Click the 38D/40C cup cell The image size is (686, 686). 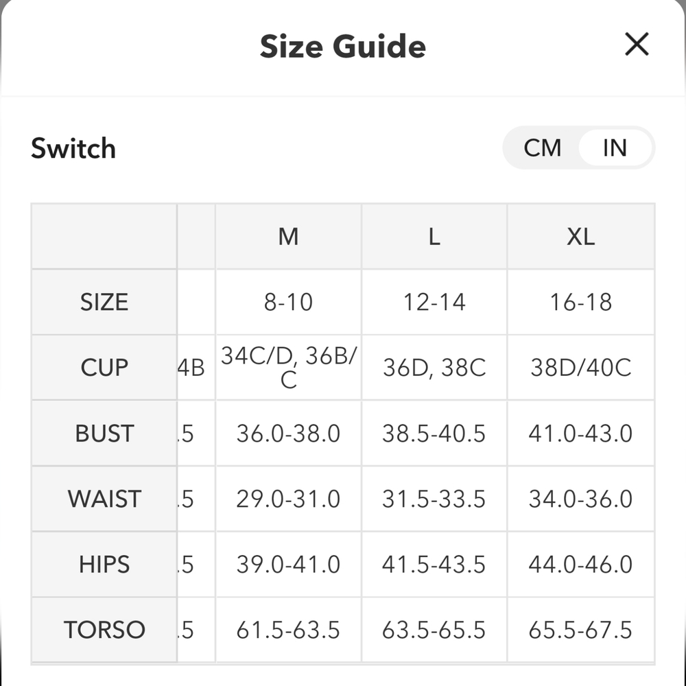coord(580,368)
